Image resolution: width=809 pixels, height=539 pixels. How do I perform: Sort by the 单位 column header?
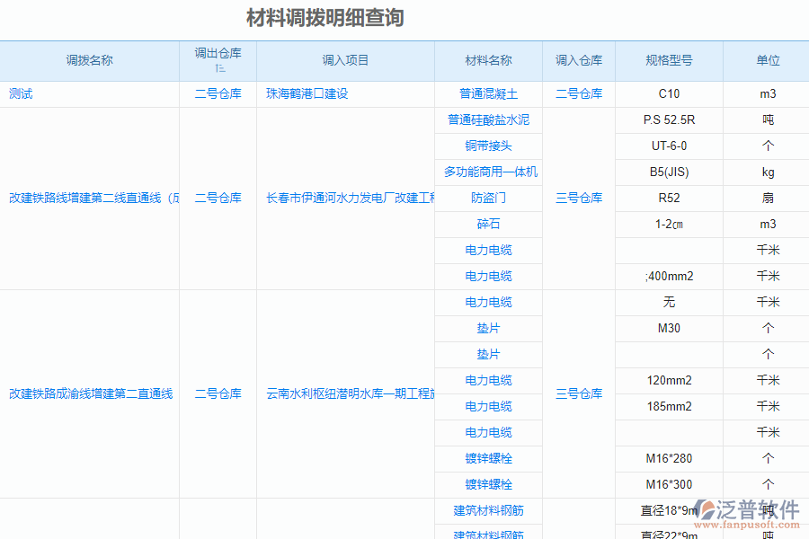(767, 61)
